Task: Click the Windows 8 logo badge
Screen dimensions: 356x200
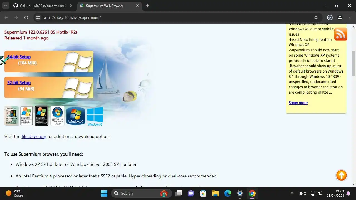Action: tap(95, 117)
